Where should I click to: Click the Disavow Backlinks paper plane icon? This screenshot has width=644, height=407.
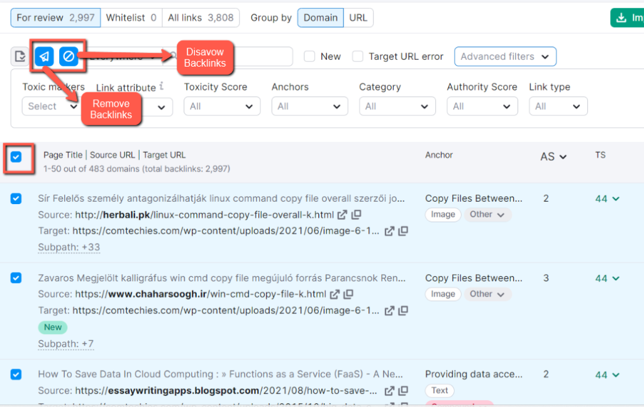point(43,57)
